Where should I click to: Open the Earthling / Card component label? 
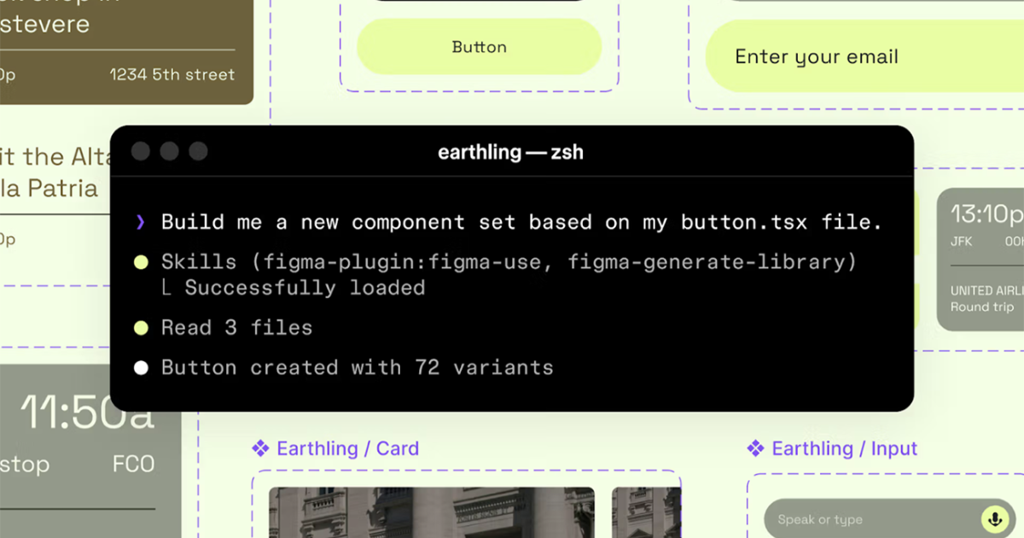tap(347, 448)
